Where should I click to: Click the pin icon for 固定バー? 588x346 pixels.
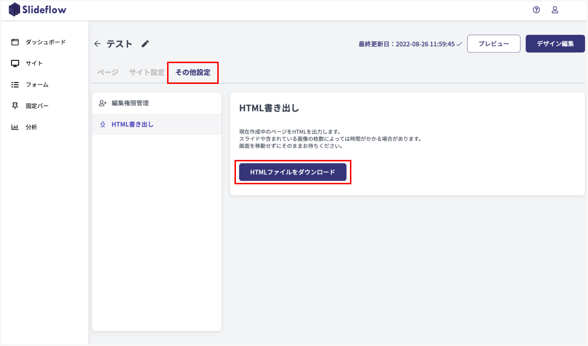pos(15,106)
